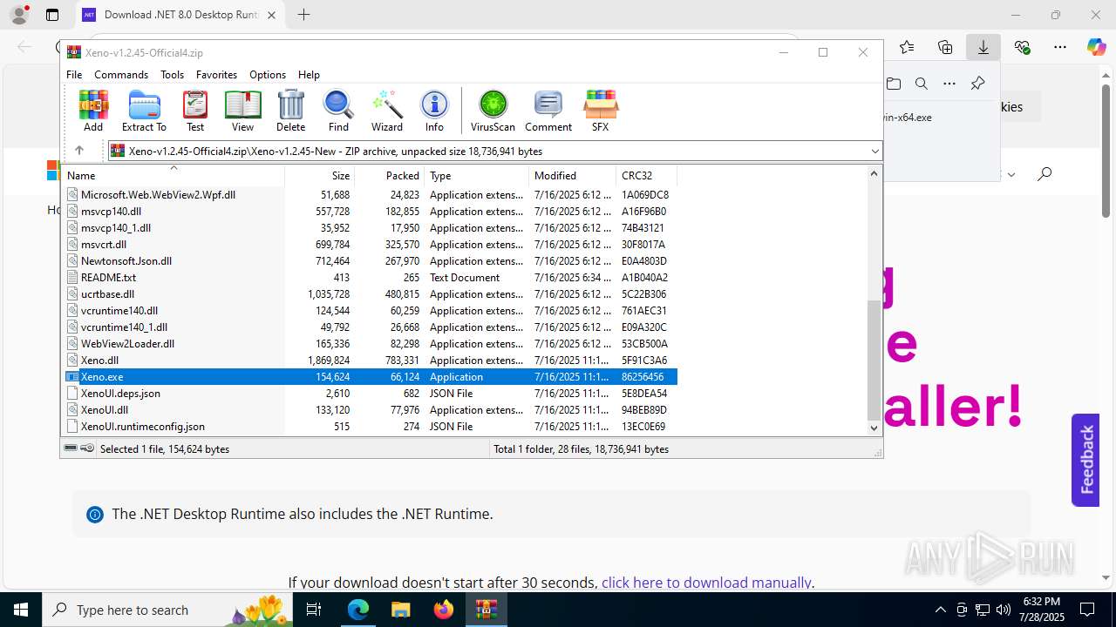This screenshot has height=627, width=1116.
Task: Run VirusScan from the toolbar
Action: 493,111
